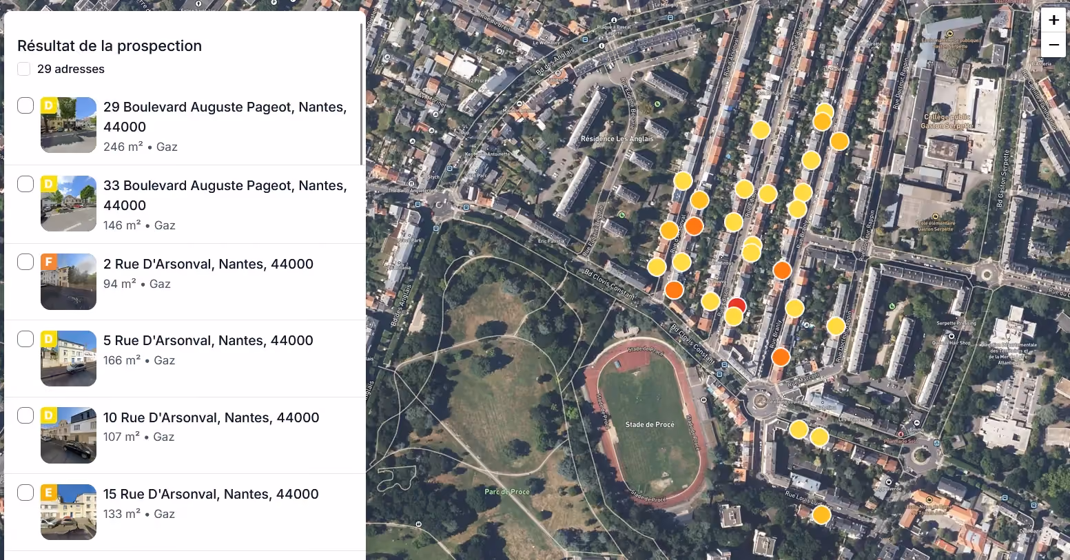The height and width of the screenshot is (560, 1070).
Task: Click the 'Collège public Gaston Serpette' map label
Action: (x=947, y=121)
